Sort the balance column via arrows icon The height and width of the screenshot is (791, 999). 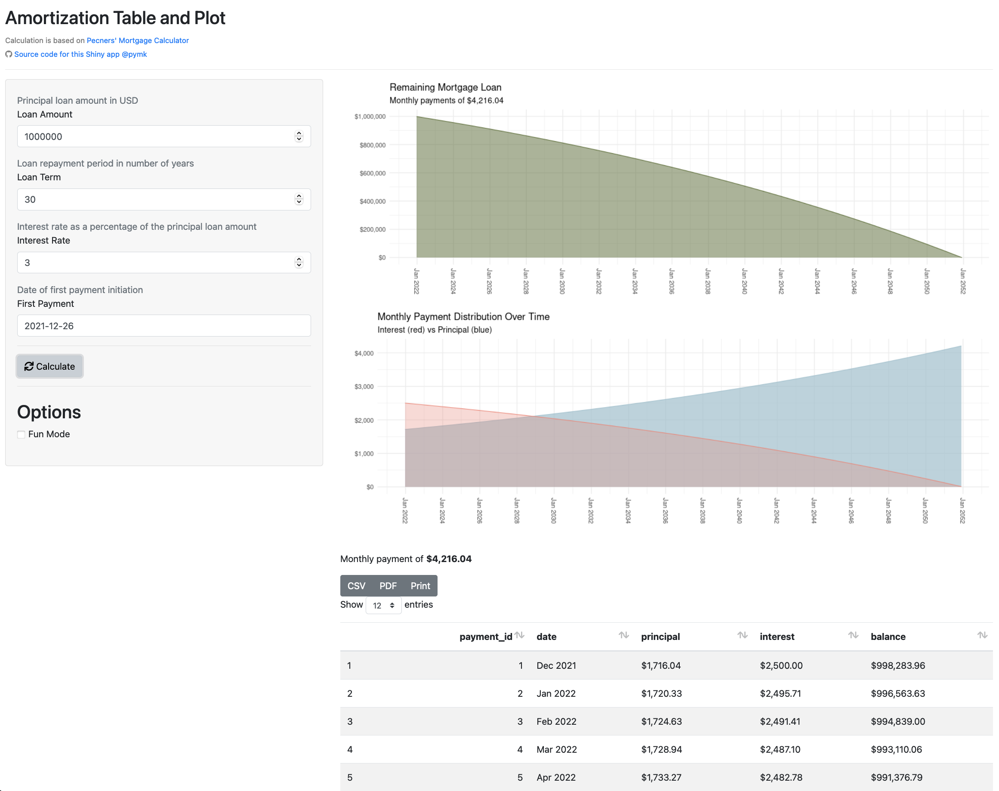(982, 635)
